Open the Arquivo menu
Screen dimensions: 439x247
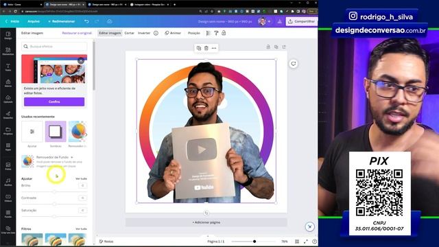coord(34,21)
